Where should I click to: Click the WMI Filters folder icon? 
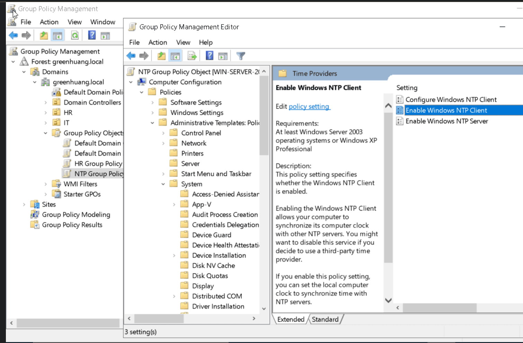coord(56,184)
